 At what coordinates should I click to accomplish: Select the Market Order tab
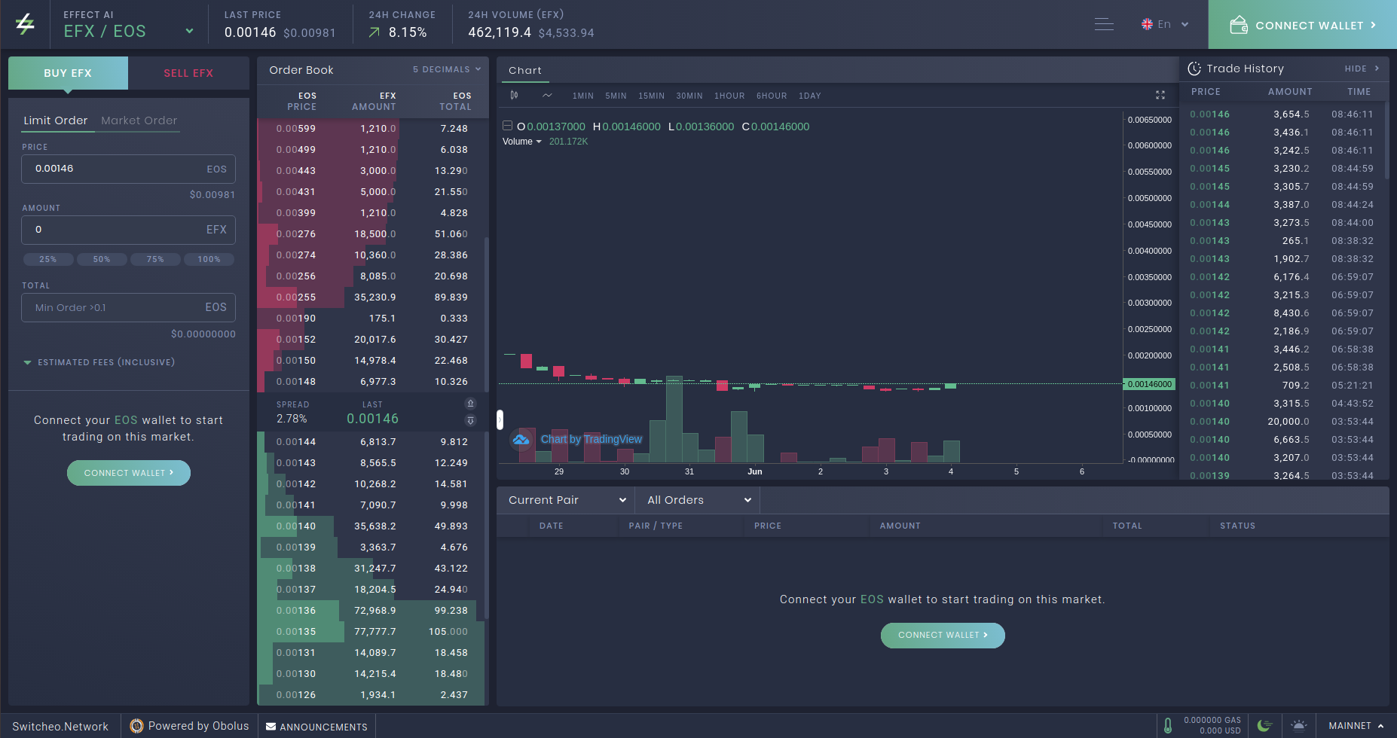(139, 120)
